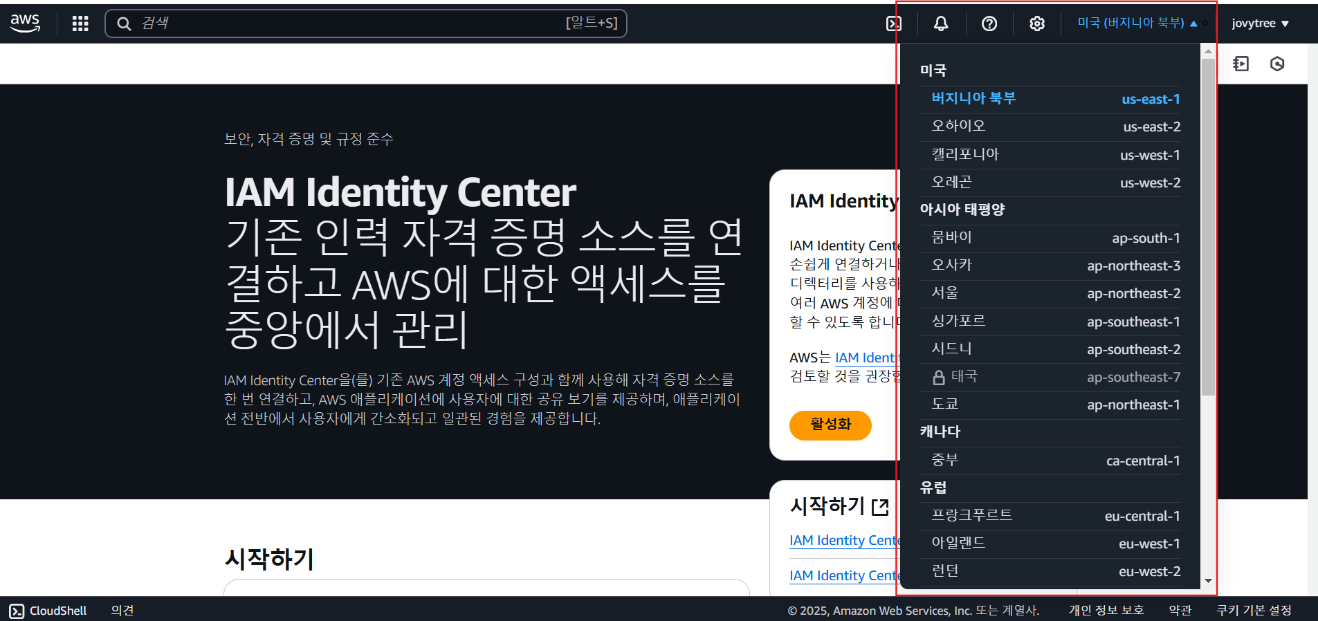The width and height of the screenshot is (1318, 621).
Task: Open the help question mark menu
Action: tap(989, 24)
